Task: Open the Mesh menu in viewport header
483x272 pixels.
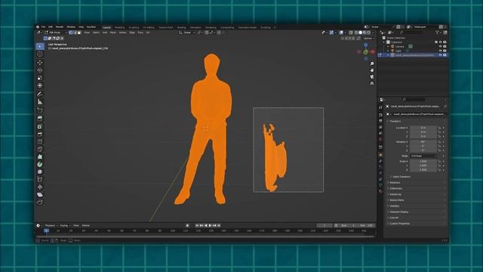Action: 113,32
